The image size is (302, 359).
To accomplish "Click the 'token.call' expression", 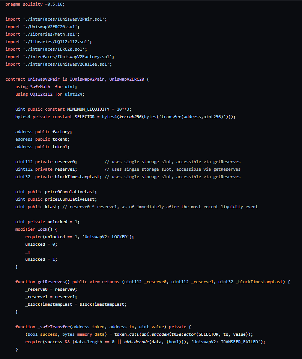I will coord(127,335).
